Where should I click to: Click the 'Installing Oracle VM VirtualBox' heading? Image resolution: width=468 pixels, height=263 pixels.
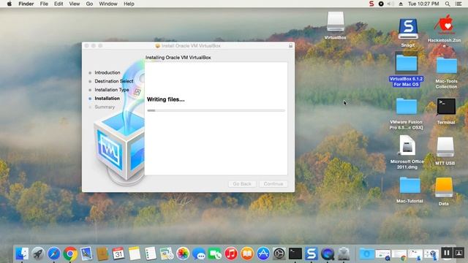[x=178, y=58]
